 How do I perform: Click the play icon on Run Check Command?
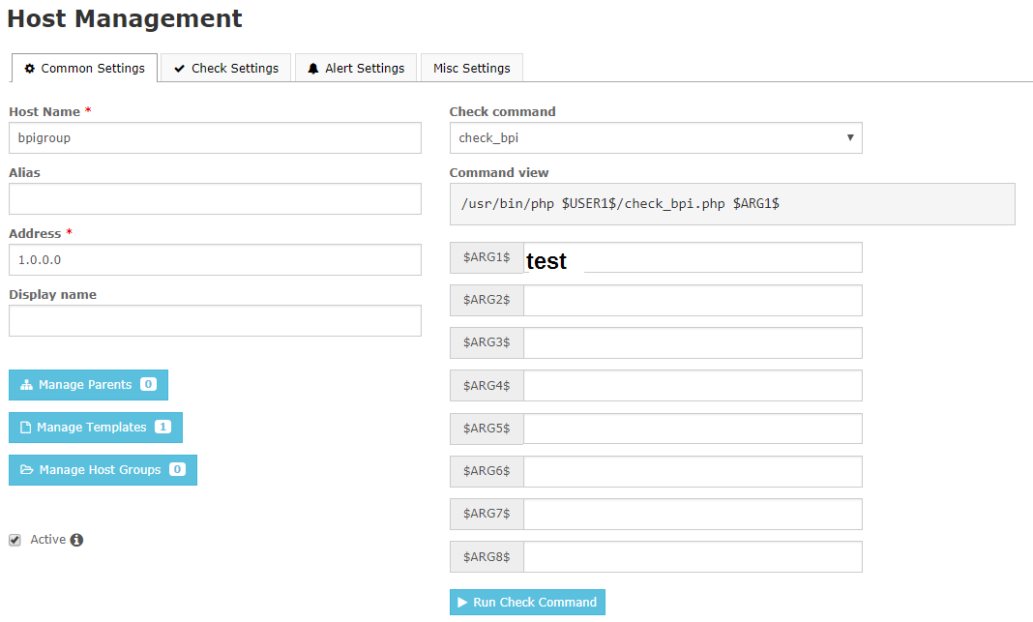462,603
